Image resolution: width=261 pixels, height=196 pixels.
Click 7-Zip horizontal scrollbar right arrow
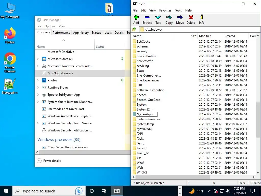pyautogui.click(x=254, y=177)
